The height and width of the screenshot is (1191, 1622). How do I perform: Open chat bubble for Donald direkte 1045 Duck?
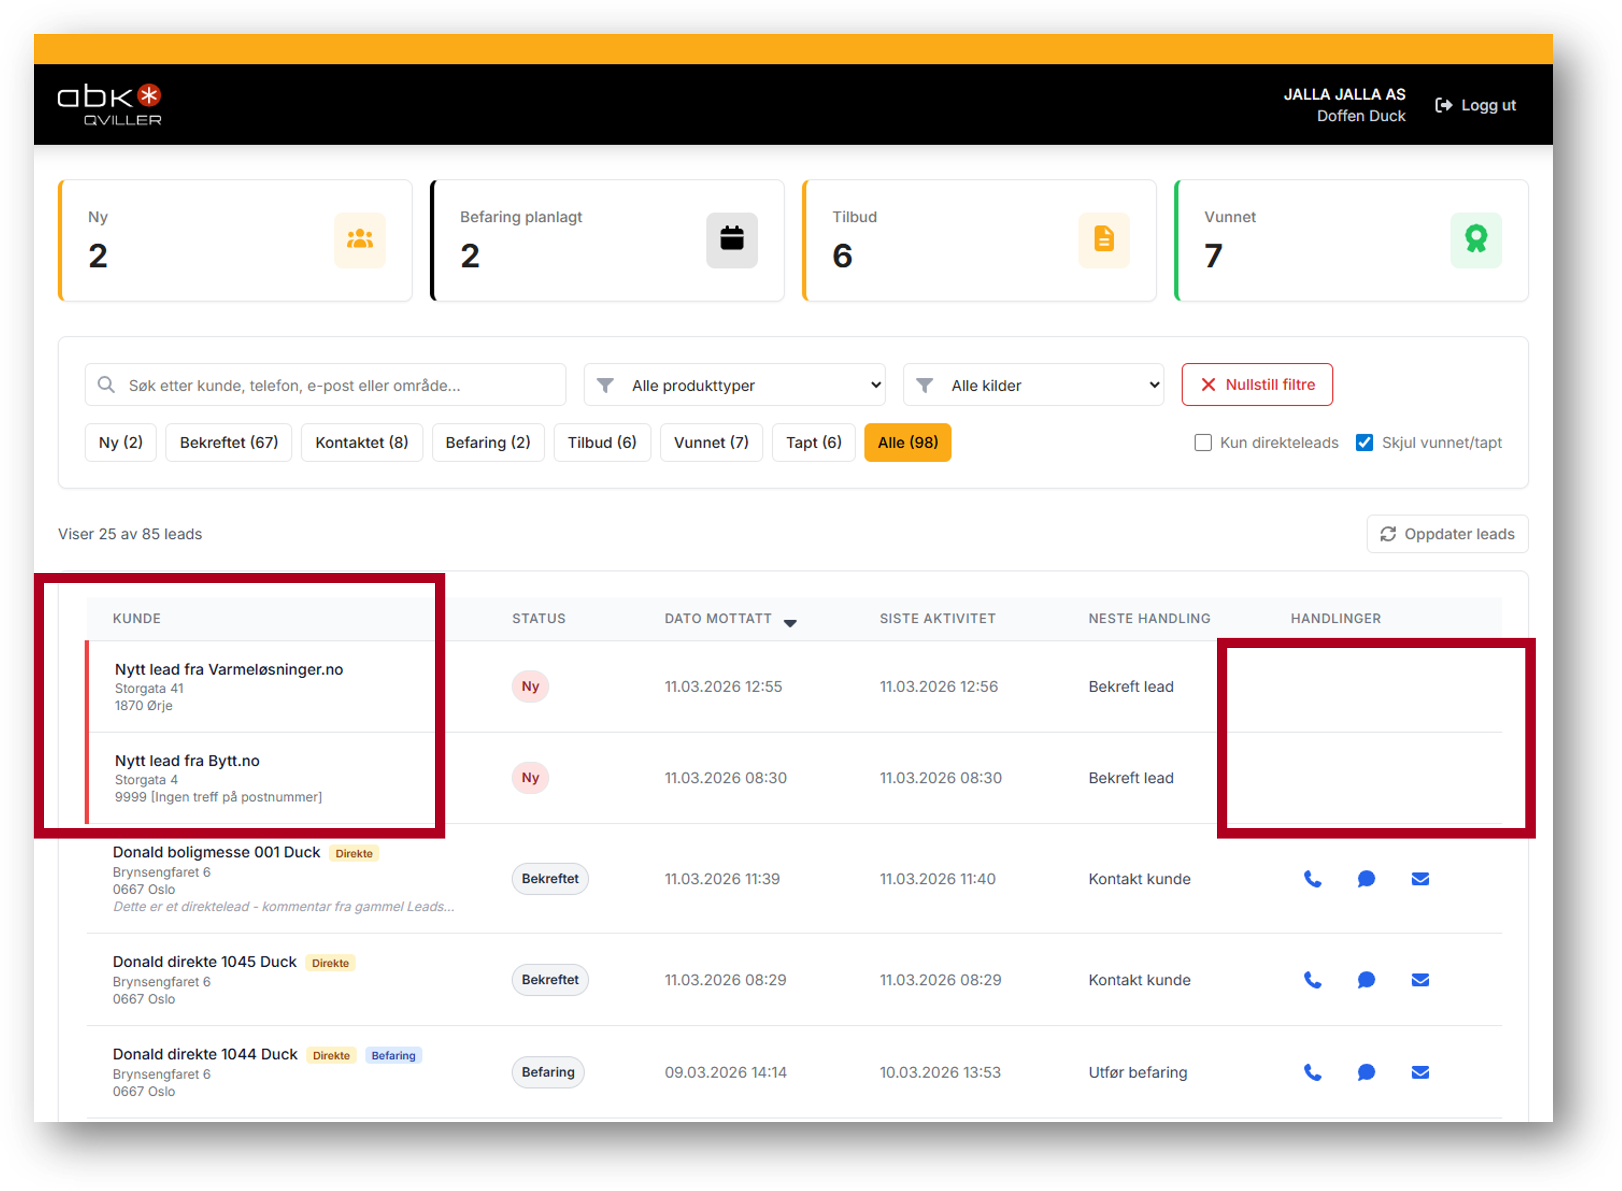[x=1366, y=980]
